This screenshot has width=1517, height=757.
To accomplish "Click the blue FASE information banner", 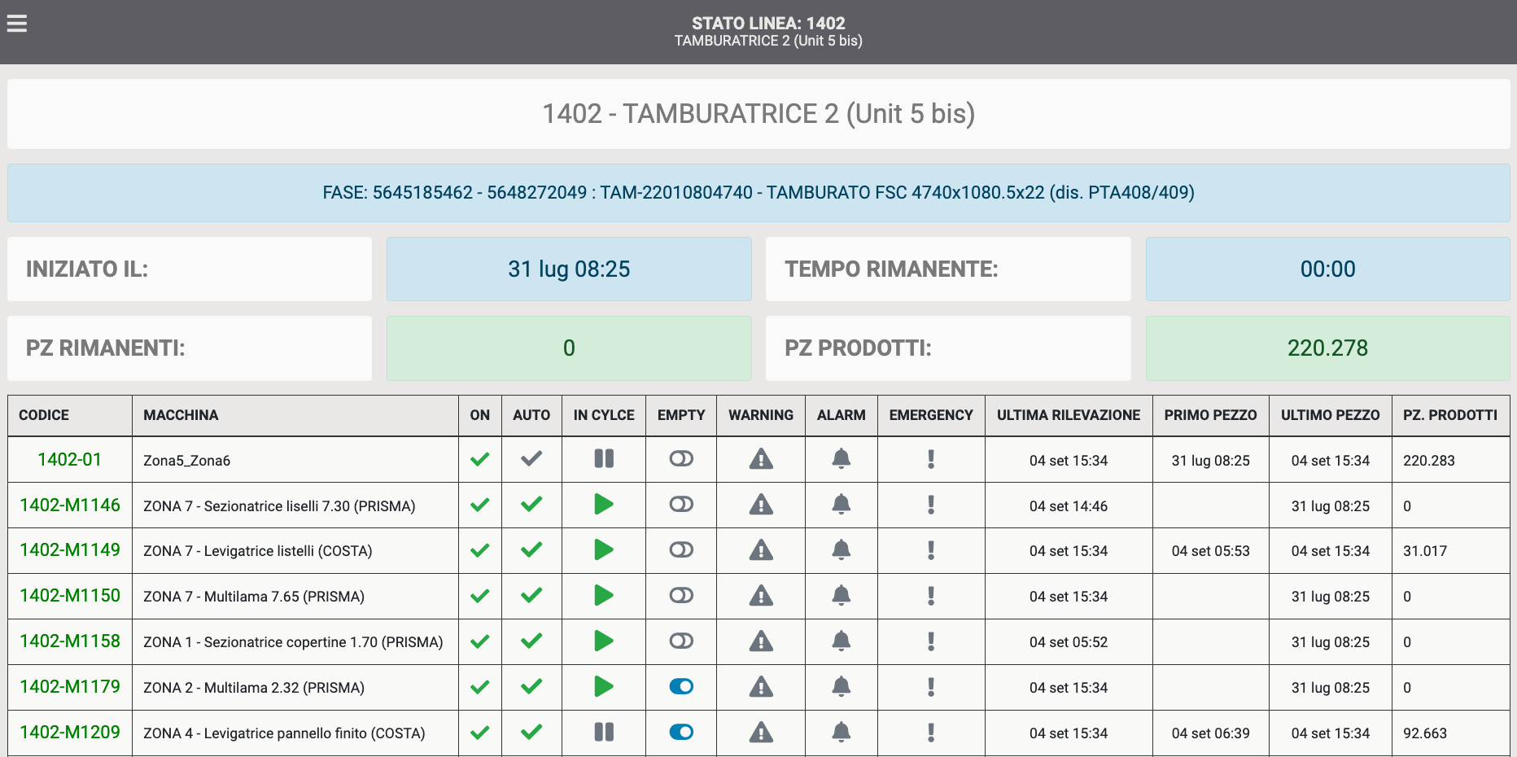I will (758, 193).
